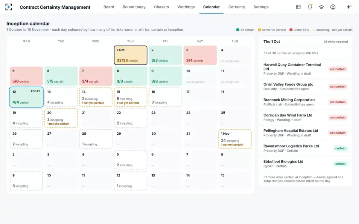Select 8 October day with 3/3 certain
The width and height of the screenshot is (359, 224).
coord(131,76)
